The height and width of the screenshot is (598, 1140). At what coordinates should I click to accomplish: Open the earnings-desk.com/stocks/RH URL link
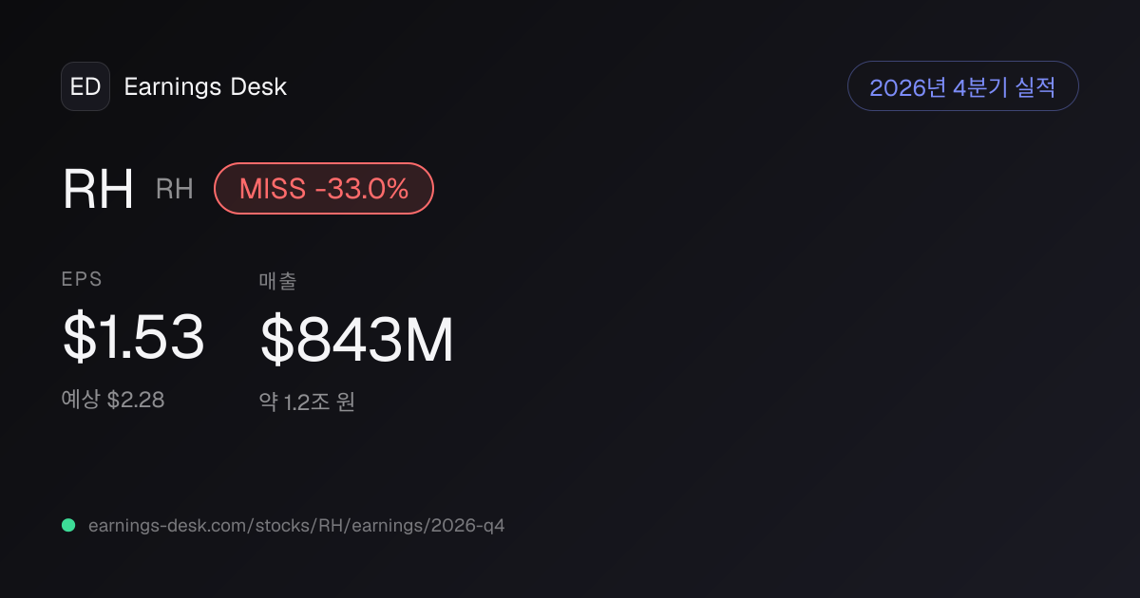coord(296,525)
